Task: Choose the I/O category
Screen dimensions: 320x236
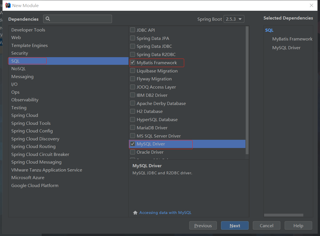Action: click(x=68, y=84)
